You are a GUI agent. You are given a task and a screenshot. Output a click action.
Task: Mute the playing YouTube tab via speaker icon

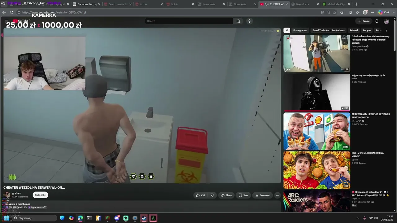(x=266, y=4)
